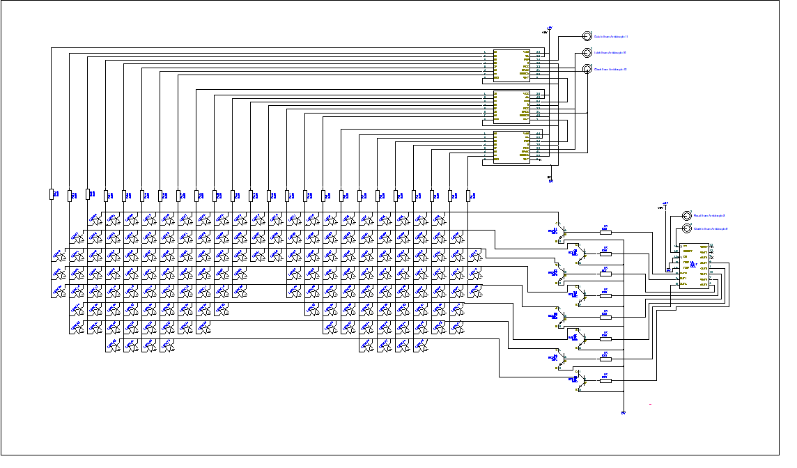Select the leftmost column resistor

(x=52, y=194)
